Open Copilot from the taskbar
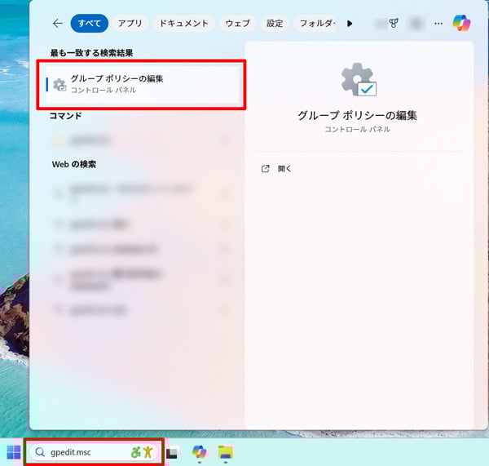489x466 pixels. [200, 452]
